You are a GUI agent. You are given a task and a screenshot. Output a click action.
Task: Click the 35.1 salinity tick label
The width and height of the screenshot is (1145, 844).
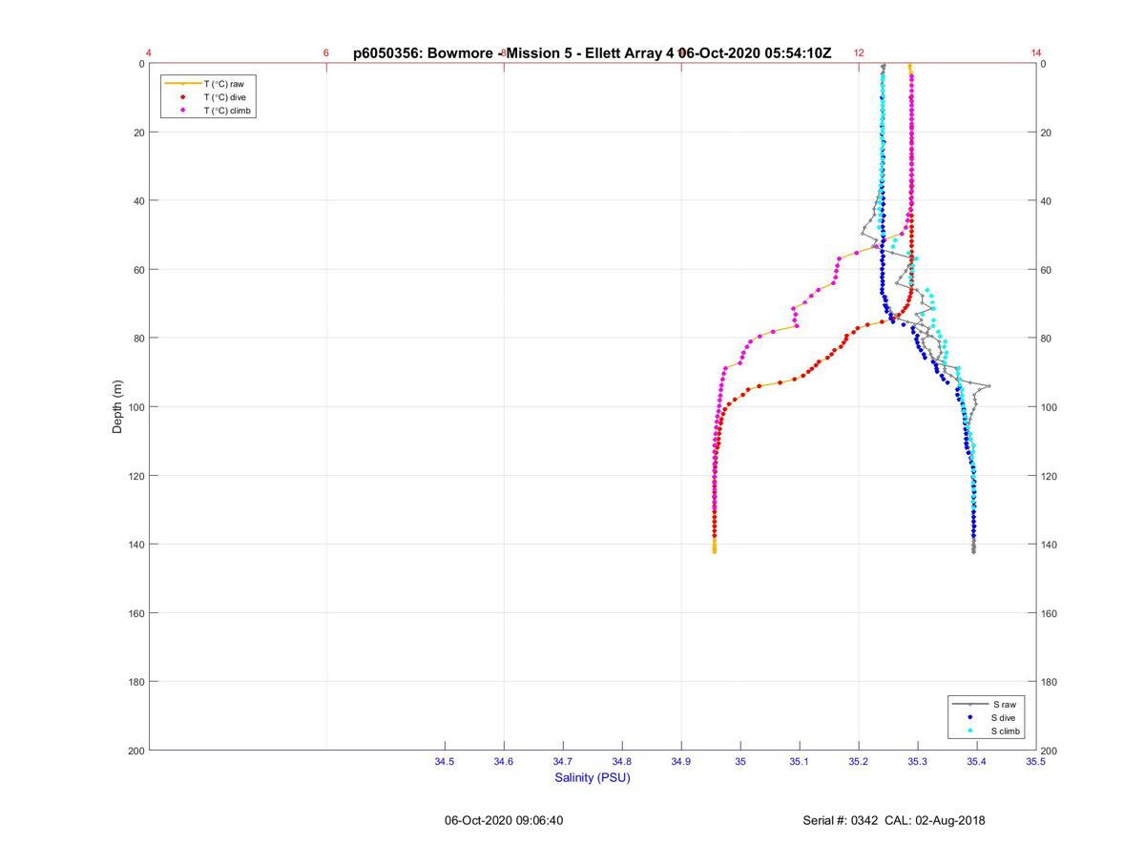tap(800, 761)
